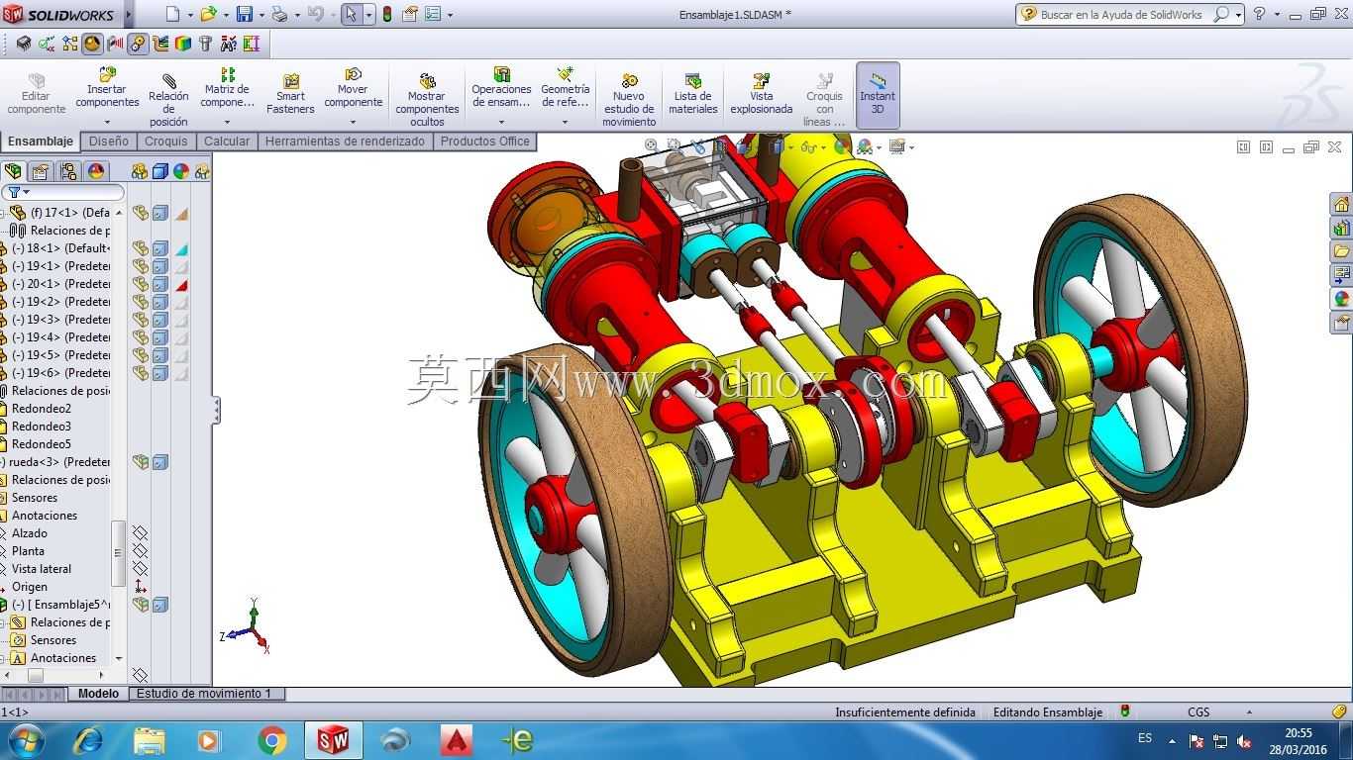Image resolution: width=1353 pixels, height=760 pixels.
Task: Click the Options list icon
Action: pyautogui.click(x=433, y=15)
